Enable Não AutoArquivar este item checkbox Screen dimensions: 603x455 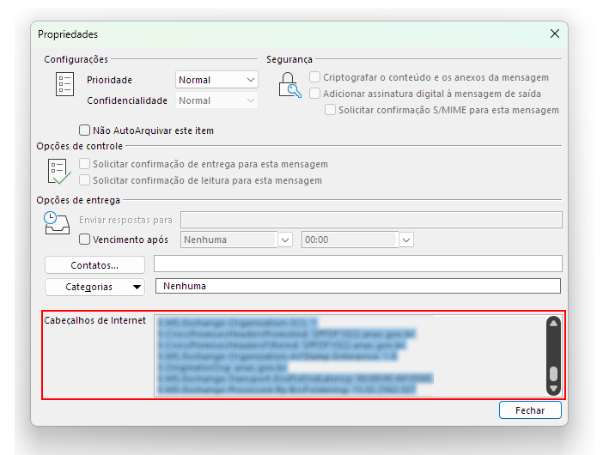pos(84,130)
